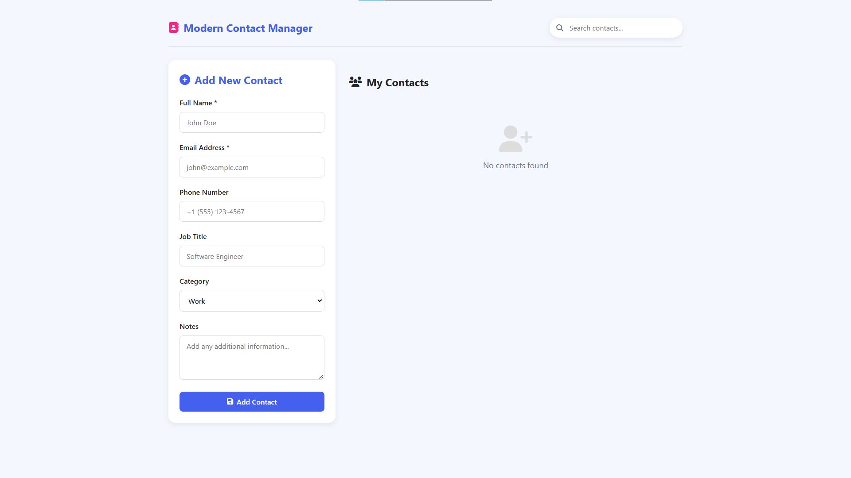Focus the Phone Number field

pyautogui.click(x=252, y=212)
